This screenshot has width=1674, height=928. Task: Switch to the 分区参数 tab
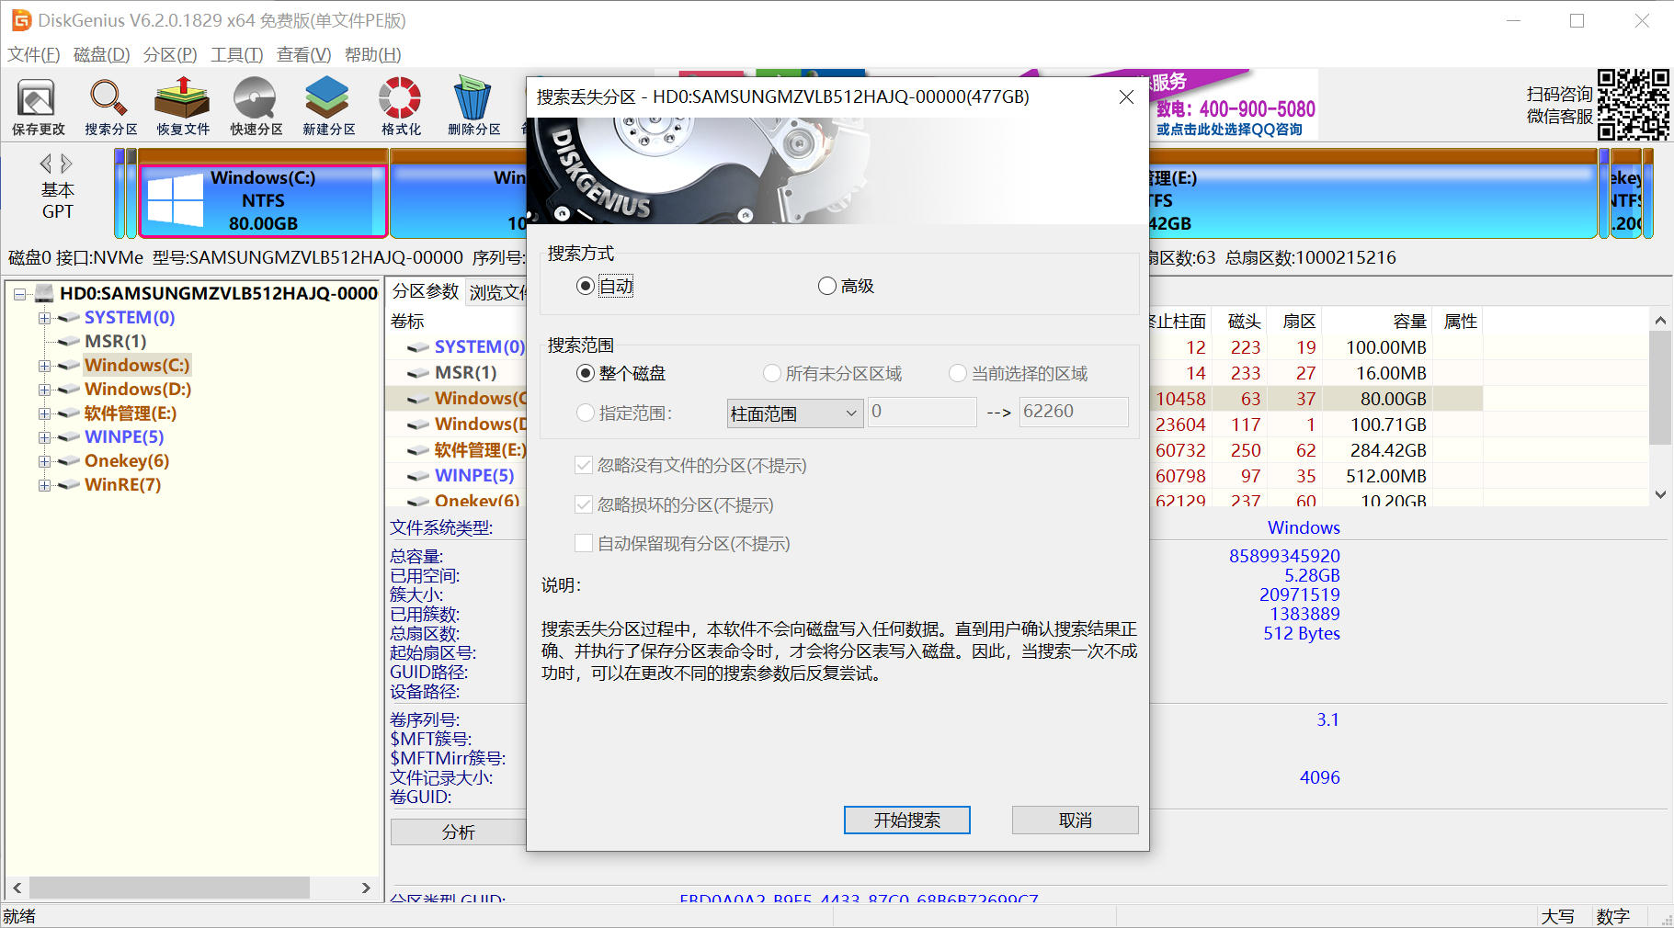(426, 292)
